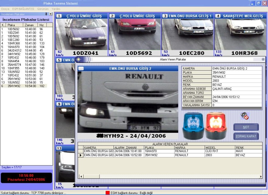Click camera number 13 badge

click(x=59, y=148)
